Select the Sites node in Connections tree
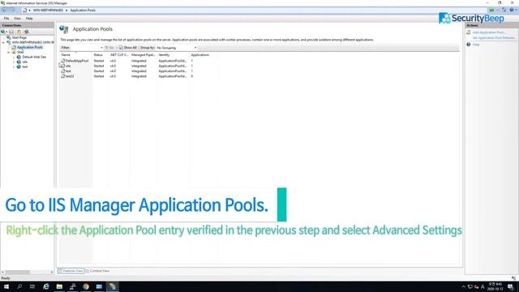Image resolution: width=519 pixels, height=292 pixels. coord(20,52)
